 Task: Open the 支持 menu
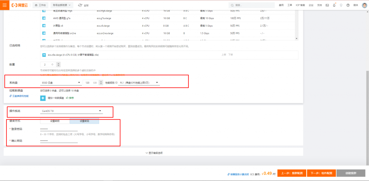319,5
